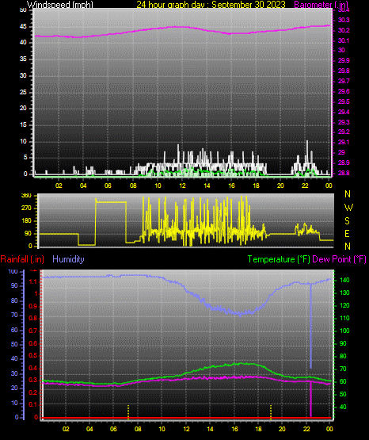Click the 'E' wind direction label
The width and height of the screenshot is (369, 440).
coord(347,234)
